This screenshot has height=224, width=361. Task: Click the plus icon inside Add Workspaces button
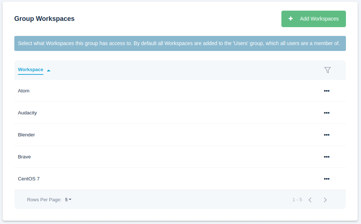(x=291, y=18)
